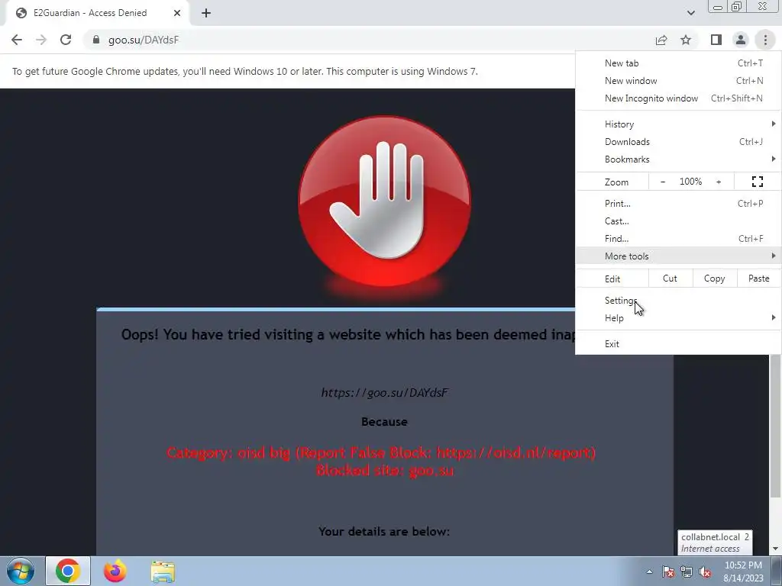782x586 pixels.
Task: Click the share page icon
Action: pos(661,40)
